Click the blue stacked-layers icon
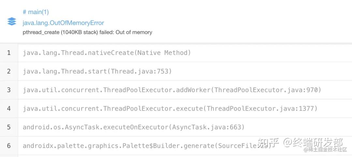The height and width of the screenshot is (157, 352). click(12, 21)
